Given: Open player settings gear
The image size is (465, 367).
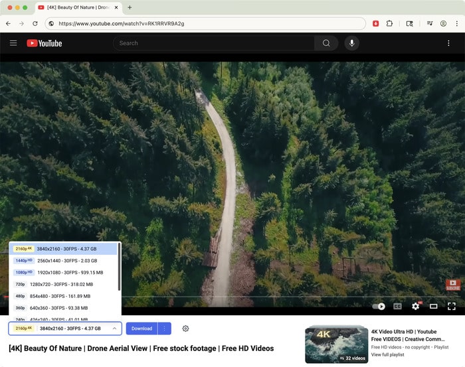Looking at the screenshot, I should pyautogui.click(x=415, y=307).
